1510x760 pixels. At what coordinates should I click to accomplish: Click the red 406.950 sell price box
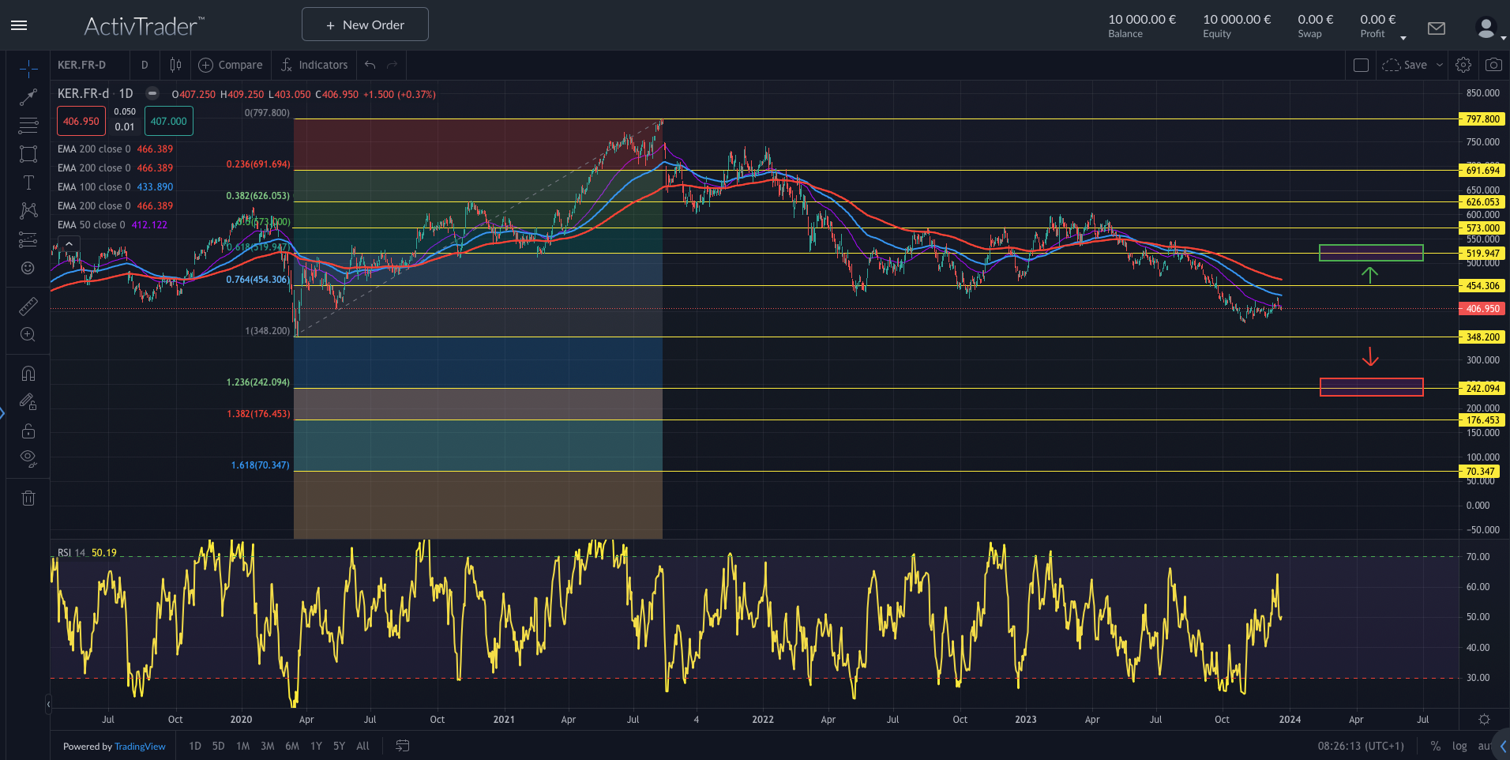81,121
